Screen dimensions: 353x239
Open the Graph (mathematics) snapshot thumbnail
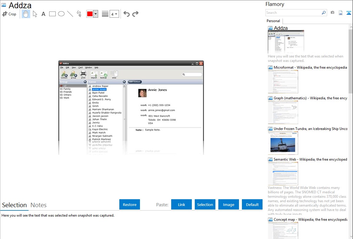click(283, 112)
